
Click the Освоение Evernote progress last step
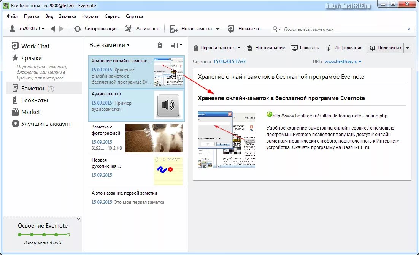click(68, 235)
